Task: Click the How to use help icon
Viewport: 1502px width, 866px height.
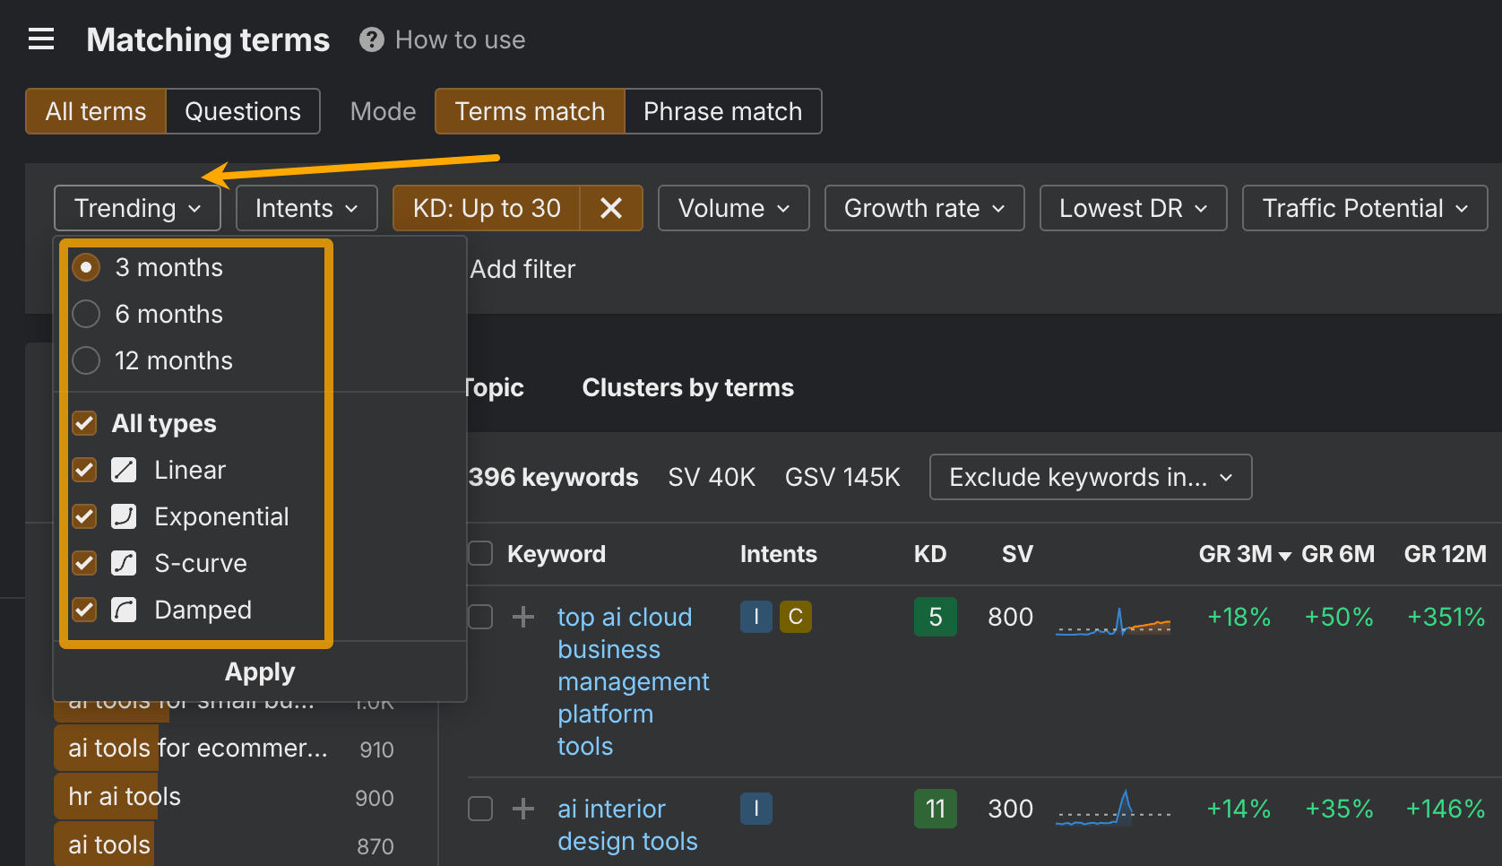Action: 371,39
